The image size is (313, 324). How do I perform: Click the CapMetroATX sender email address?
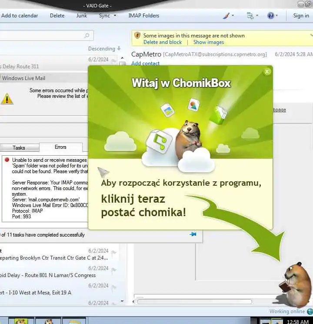coord(215,54)
